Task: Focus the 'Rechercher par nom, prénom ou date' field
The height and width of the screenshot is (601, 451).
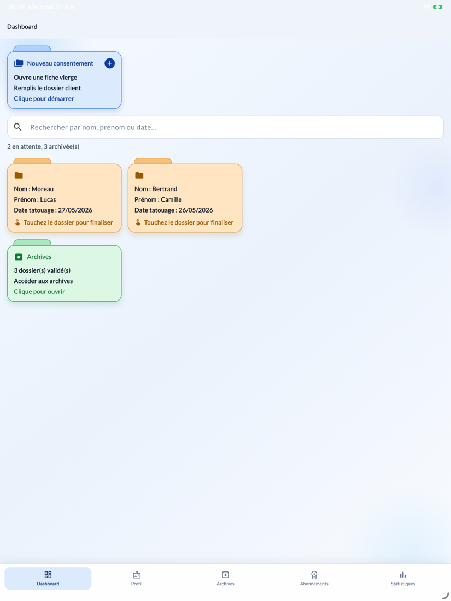Action: click(x=225, y=127)
